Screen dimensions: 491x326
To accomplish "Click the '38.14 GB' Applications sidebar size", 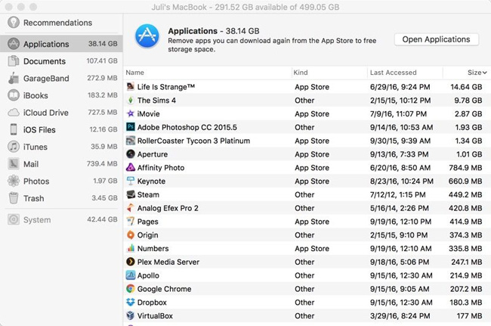I will pyautogui.click(x=103, y=44).
